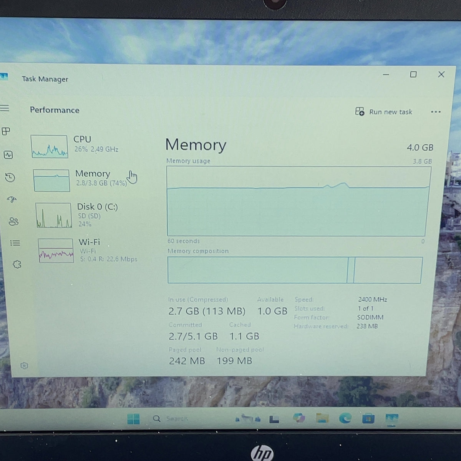
Task: Launch Microsoft Edge from the taskbar
Action: (x=345, y=418)
